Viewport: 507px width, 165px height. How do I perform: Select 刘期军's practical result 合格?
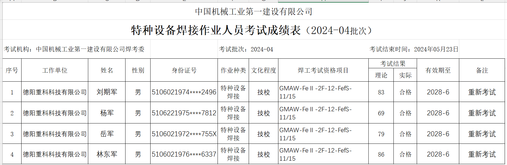[x=405, y=92]
